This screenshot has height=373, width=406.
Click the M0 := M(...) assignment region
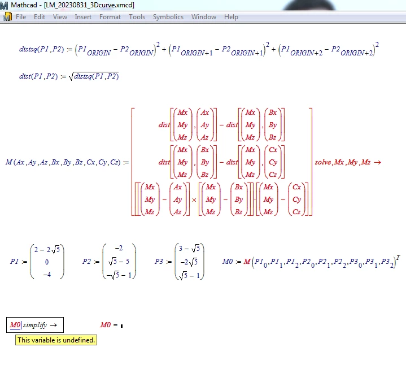click(x=311, y=261)
